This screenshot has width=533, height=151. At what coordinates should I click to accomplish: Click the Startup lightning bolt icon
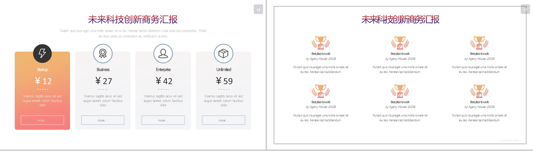pyautogui.click(x=42, y=54)
